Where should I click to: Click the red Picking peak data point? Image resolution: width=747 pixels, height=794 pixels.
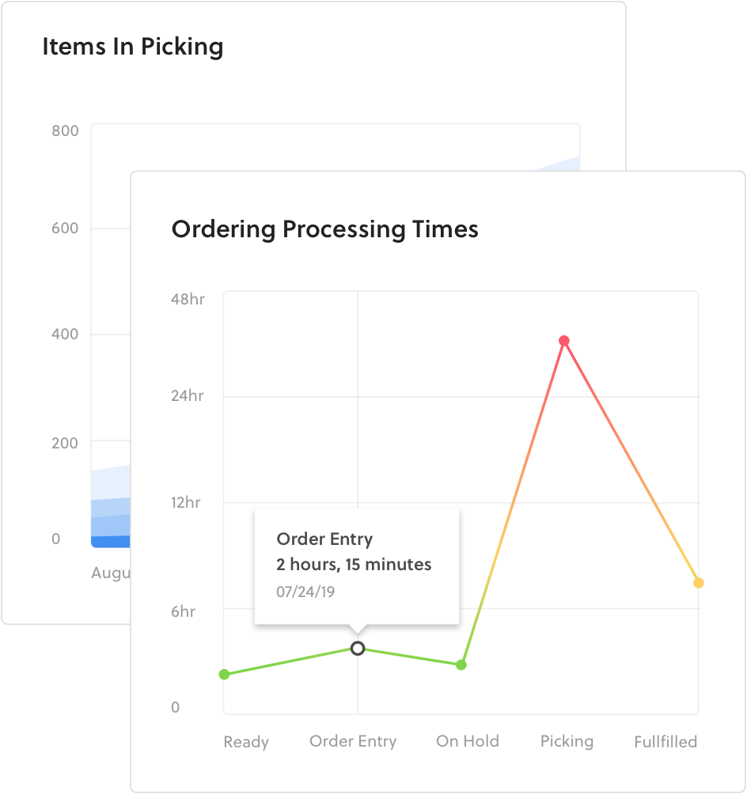pyautogui.click(x=564, y=341)
